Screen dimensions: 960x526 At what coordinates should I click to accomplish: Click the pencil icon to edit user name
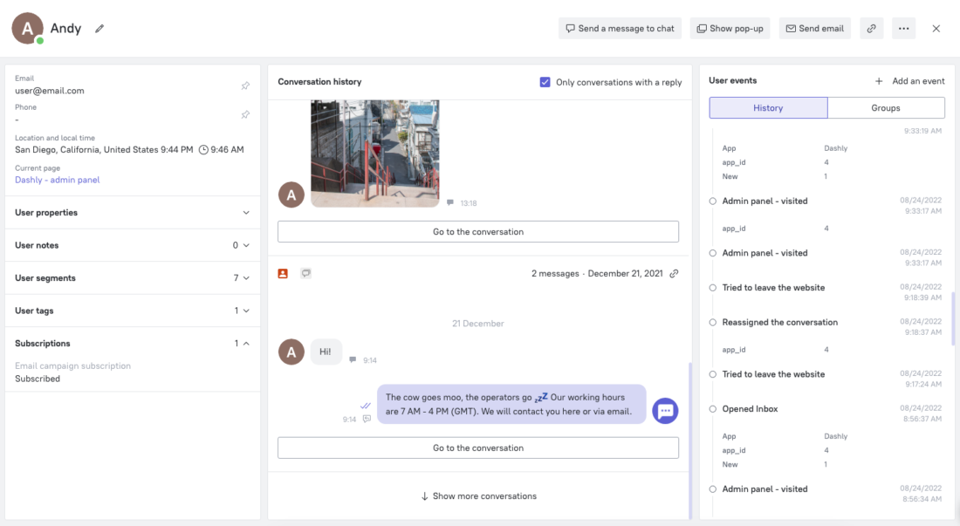click(99, 28)
